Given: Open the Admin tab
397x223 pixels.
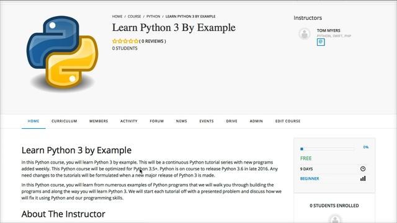Looking at the screenshot, I should pyautogui.click(x=256, y=121).
